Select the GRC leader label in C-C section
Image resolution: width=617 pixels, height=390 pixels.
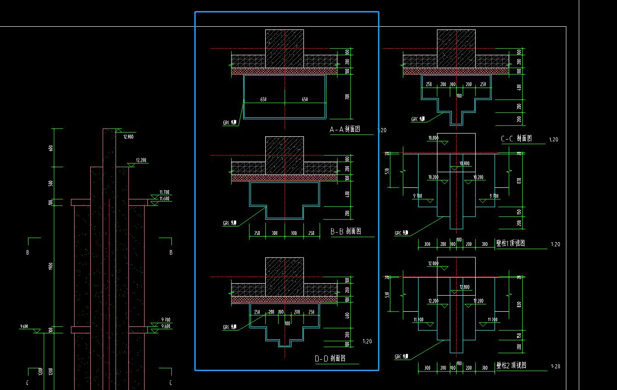418,119
